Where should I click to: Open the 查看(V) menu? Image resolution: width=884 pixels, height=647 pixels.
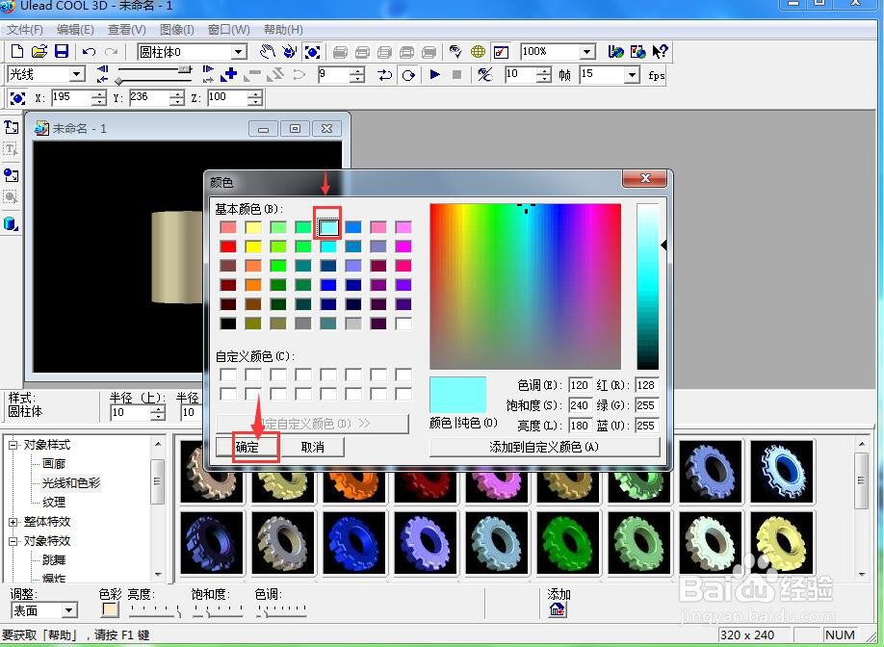[x=127, y=29]
